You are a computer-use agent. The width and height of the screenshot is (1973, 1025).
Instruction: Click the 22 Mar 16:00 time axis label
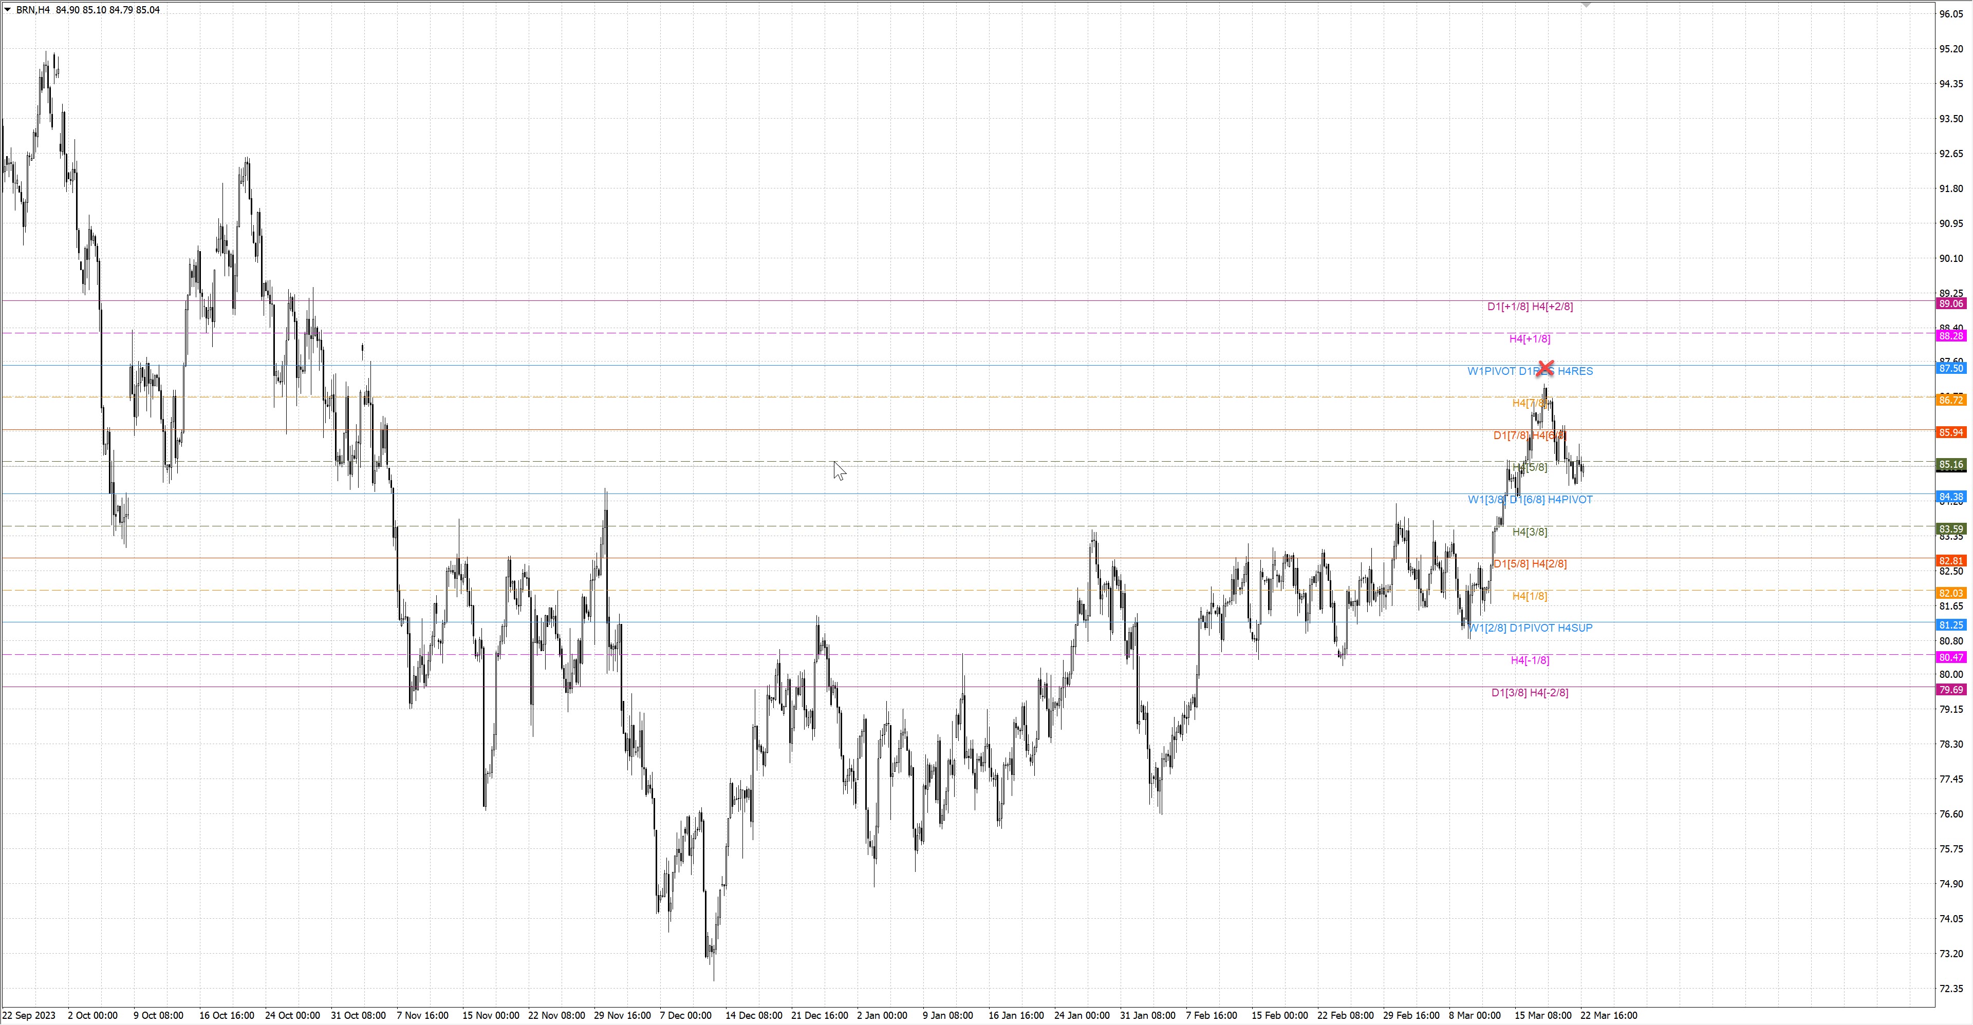click(x=1608, y=1015)
